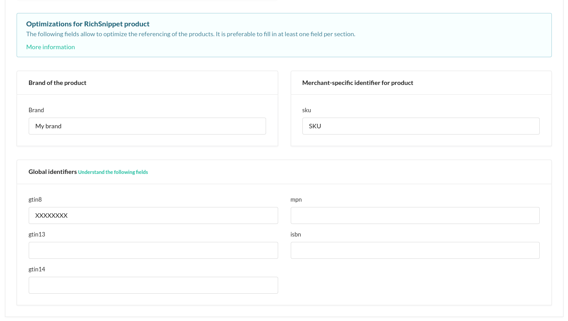Click into the sku text field

coord(420,126)
